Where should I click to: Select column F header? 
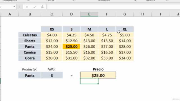(107, 14)
